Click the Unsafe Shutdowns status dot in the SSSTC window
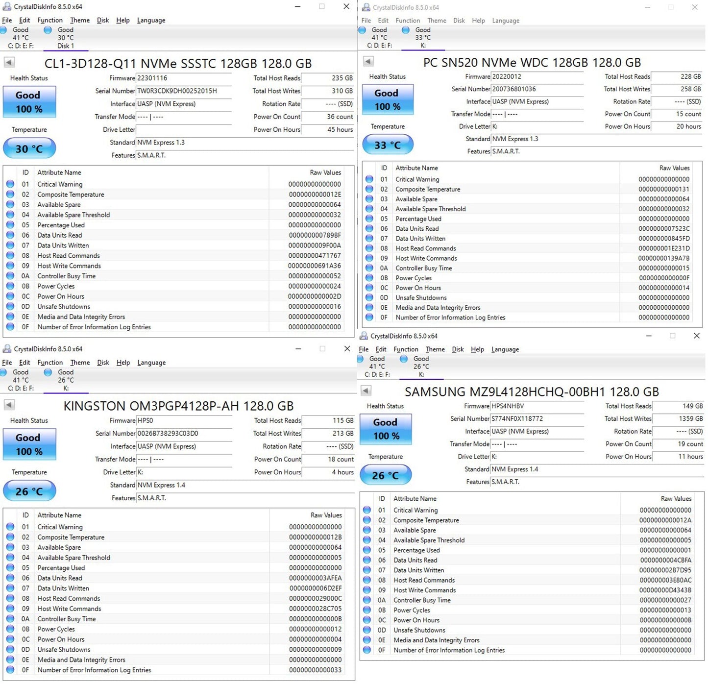The height and width of the screenshot is (684, 708). [10, 307]
